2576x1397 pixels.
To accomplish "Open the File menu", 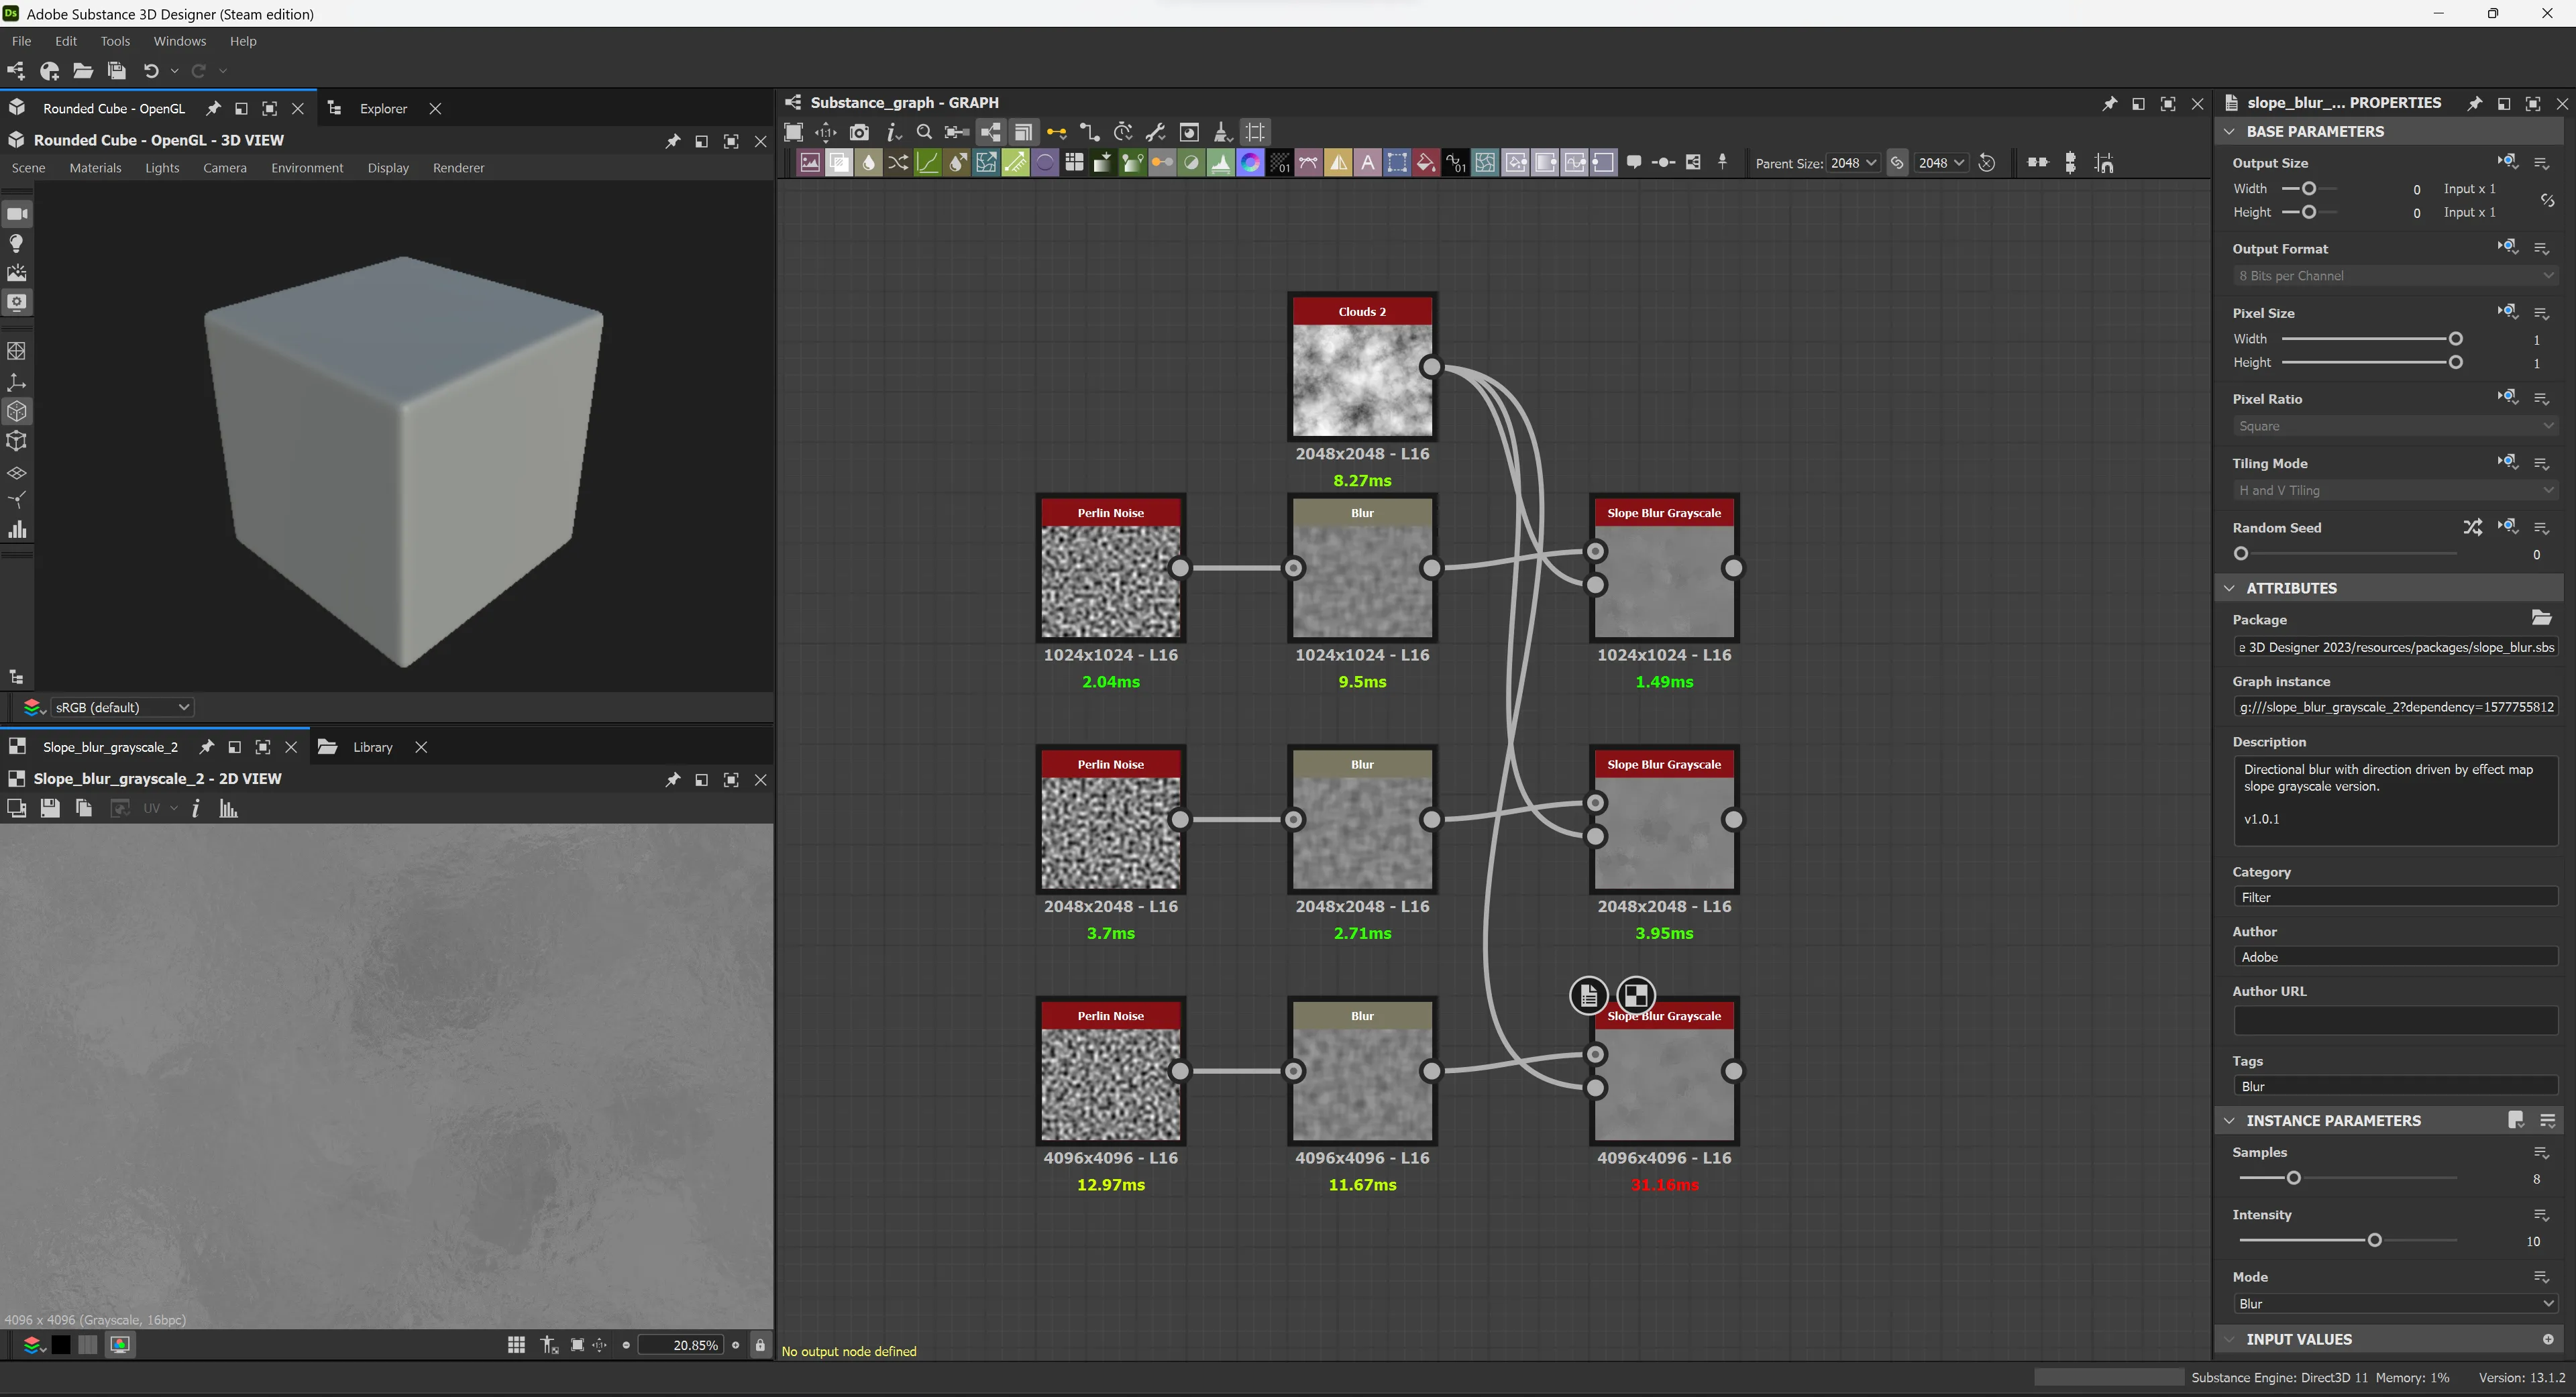I will pyautogui.click(x=21, y=41).
